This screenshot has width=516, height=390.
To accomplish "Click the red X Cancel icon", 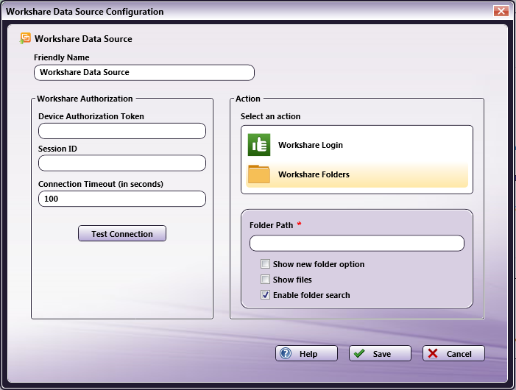I will (433, 354).
